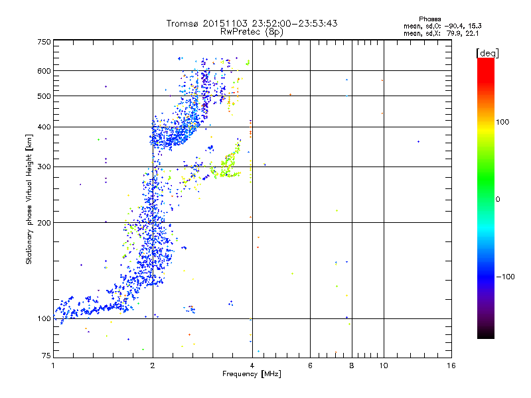Click the '2' frequency tick label

click(x=153, y=365)
